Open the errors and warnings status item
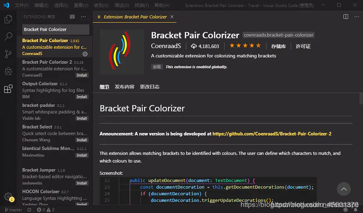The image size is (363, 213). [46, 210]
